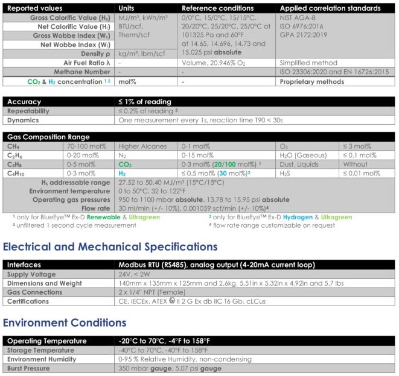Screen dimensions: 399x376
Task: Select the "Accuracy" table header
Action: (25, 102)
